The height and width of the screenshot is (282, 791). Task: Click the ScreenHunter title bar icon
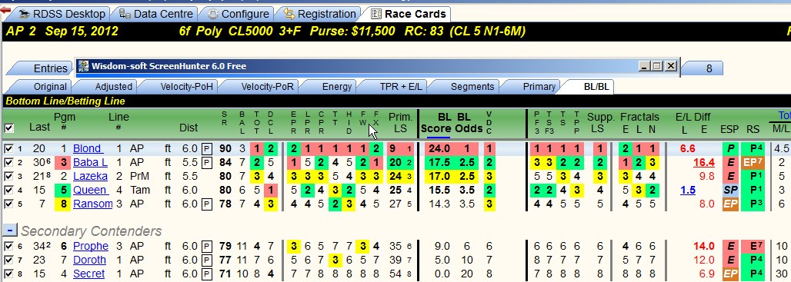click(83, 66)
